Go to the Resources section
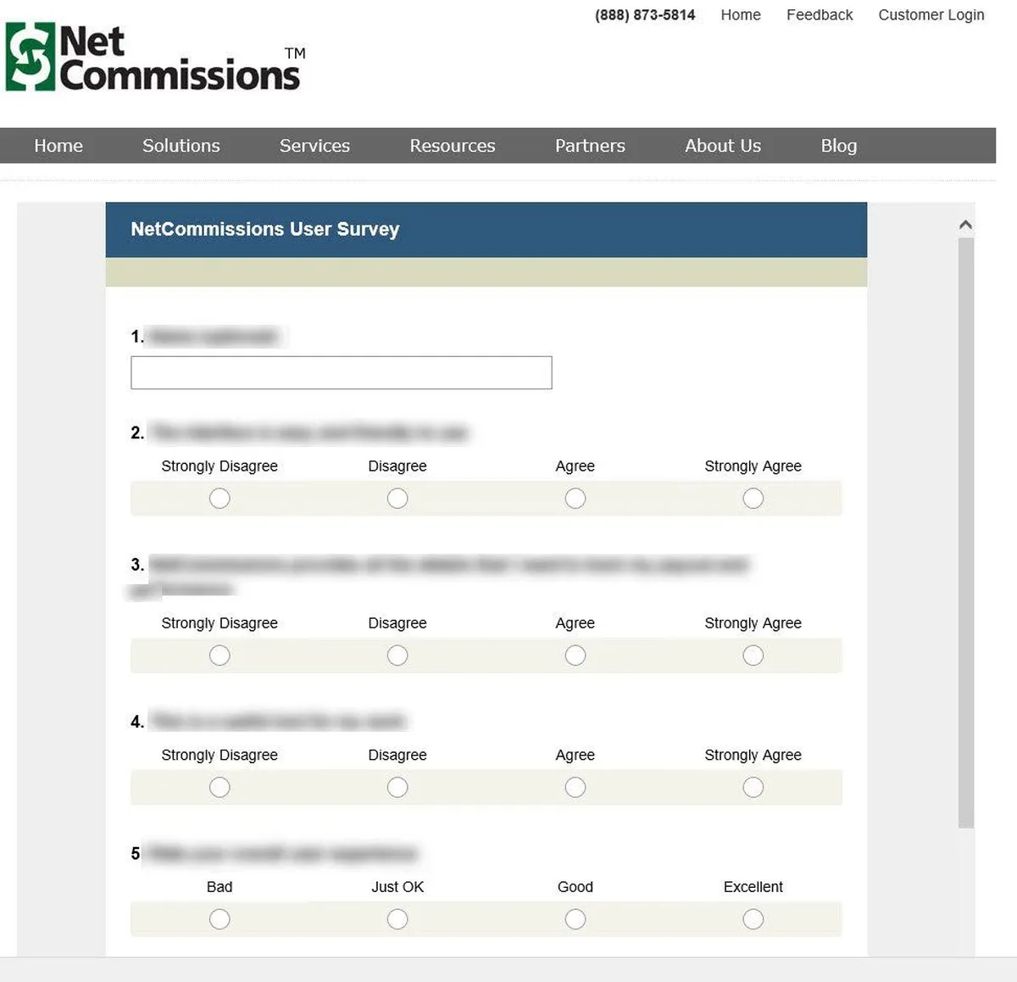Viewport: 1017px width, 982px height. (x=452, y=146)
